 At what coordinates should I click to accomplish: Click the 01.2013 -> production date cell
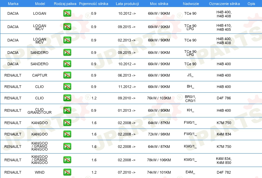click(x=127, y=110)
